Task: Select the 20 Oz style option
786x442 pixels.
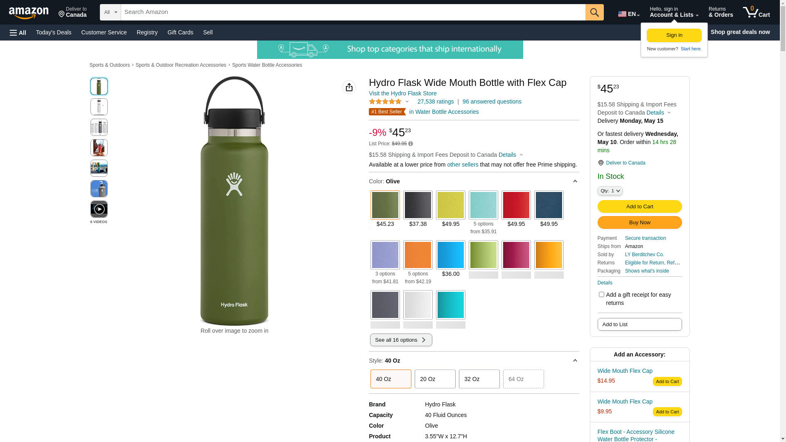Action: 435,379
